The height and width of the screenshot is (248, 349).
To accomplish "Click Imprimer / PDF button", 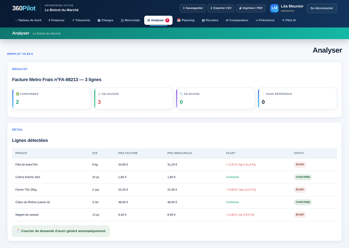I will pyautogui.click(x=251, y=8).
